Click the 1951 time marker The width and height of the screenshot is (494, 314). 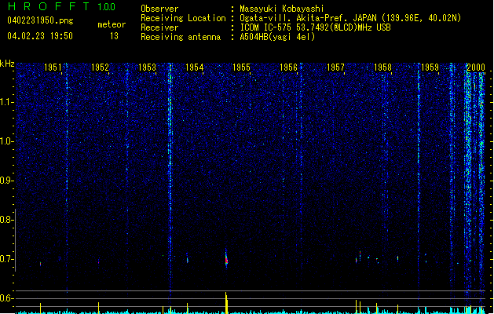coord(53,68)
